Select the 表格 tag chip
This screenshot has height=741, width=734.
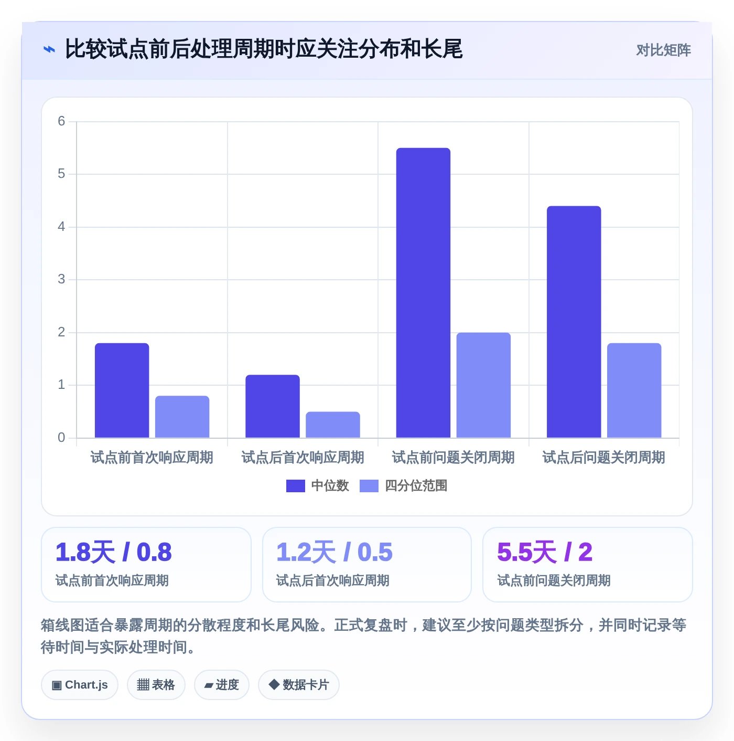click(156, 685)
